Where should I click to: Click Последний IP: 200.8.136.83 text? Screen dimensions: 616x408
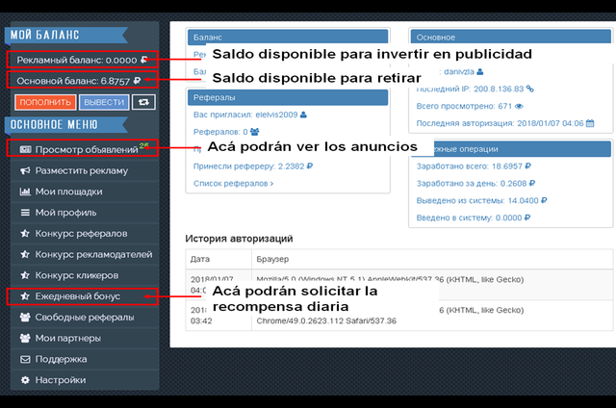pyautogui.click(x=470, y=89)
